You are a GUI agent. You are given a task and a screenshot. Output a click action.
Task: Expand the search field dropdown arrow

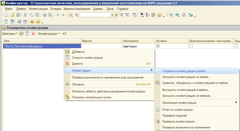[x=112, y=15]
